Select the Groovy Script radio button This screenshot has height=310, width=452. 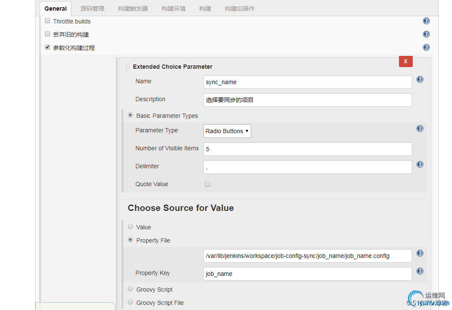(x=130, y=289)
